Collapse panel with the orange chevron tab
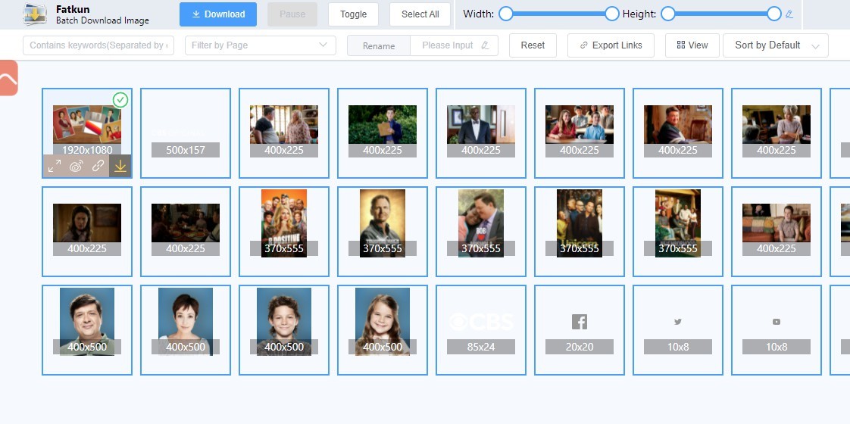 point(8,78)
